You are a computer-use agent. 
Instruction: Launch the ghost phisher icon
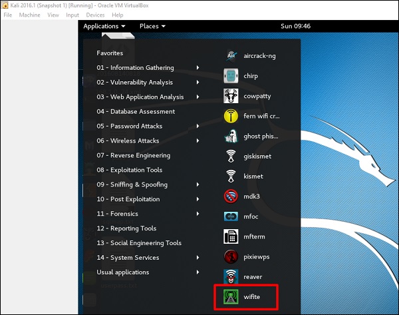pyautogui.click(x=231, y=137)
